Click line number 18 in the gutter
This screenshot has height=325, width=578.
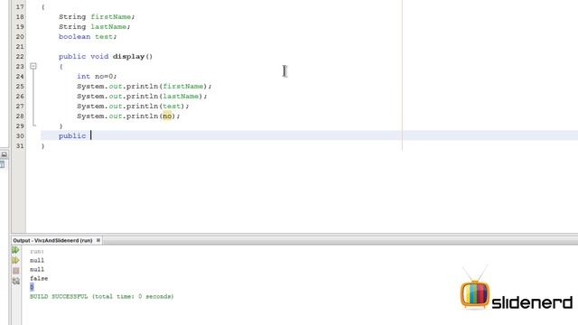pos(20,17)
